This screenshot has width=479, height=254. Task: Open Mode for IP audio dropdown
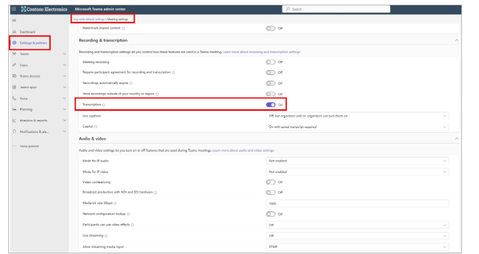pyautogui.click(x=357, y=161)
